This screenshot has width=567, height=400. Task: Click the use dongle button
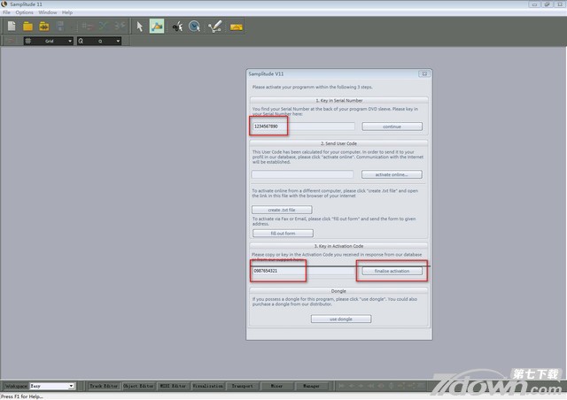[341, 319]
